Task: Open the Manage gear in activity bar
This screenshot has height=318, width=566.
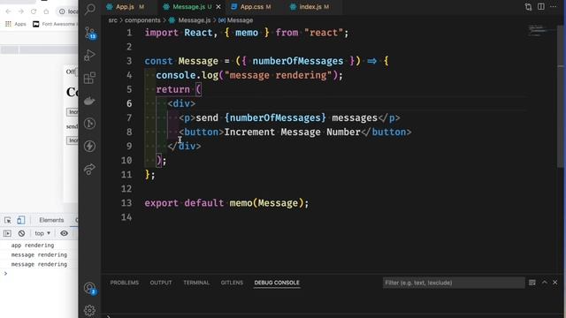Action: (89, 310)
